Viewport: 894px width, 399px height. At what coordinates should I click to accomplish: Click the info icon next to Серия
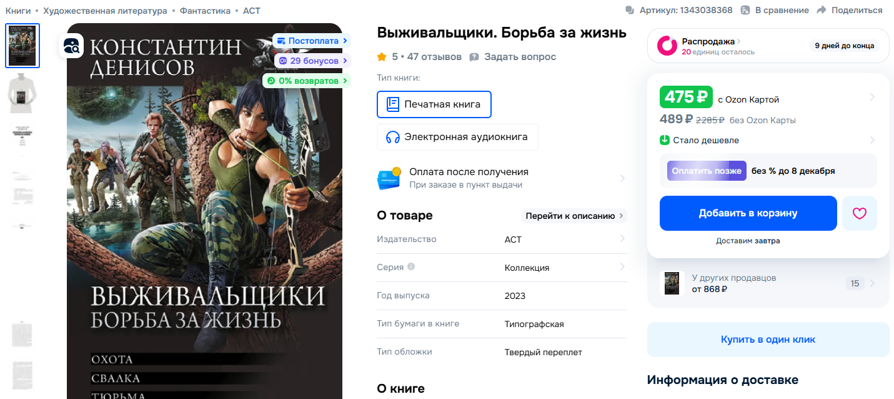(411, 266)
